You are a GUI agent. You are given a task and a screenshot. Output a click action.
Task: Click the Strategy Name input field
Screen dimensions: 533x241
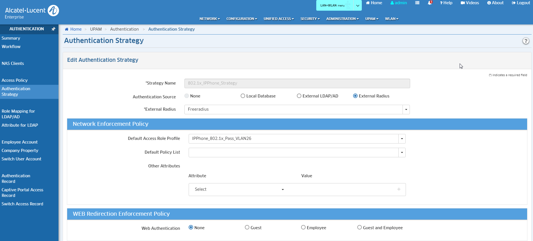297,83
